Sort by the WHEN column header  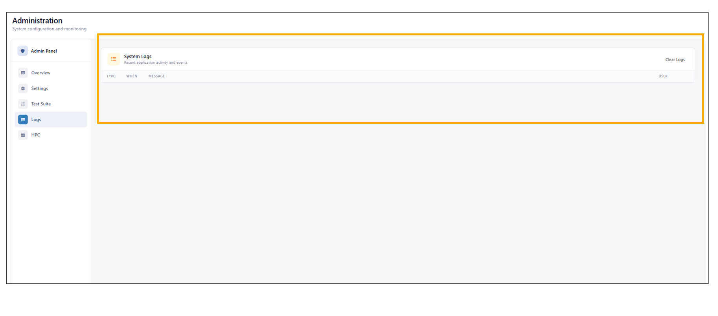click(x=132, y=76)
